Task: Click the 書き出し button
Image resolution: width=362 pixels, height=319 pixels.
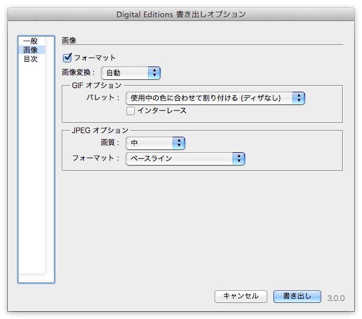Action: tap(297, 296)
